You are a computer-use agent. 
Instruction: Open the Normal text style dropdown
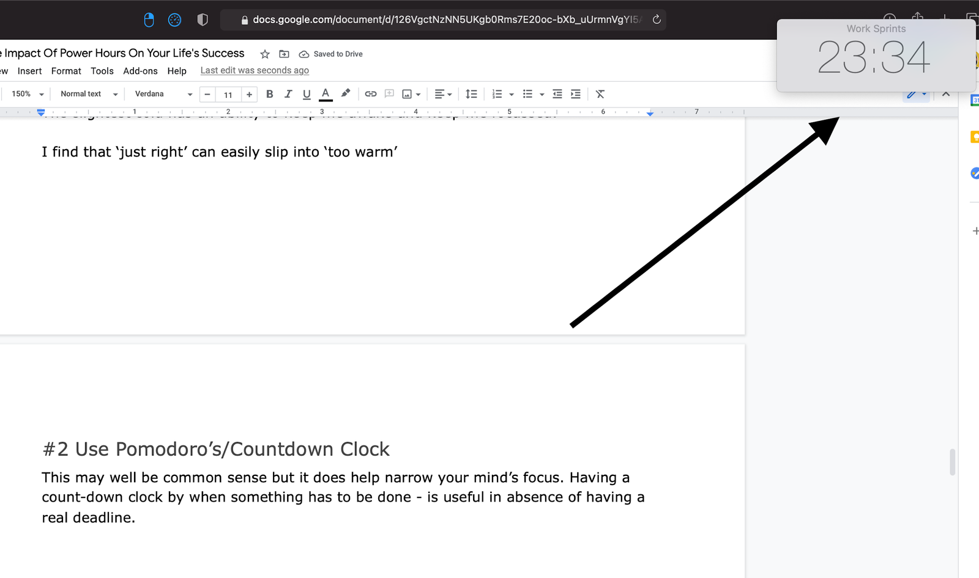coord(89,94)
